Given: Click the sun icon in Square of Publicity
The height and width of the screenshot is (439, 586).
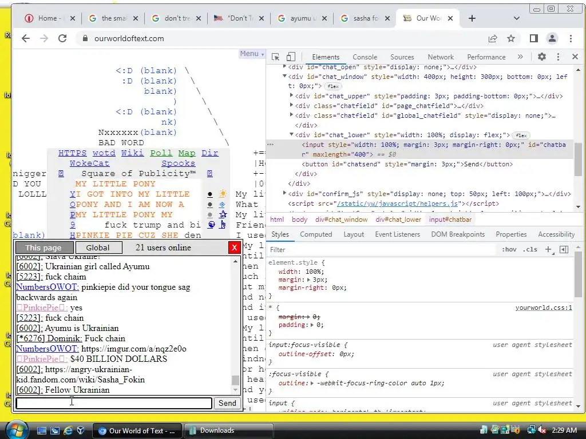Looking at the screenshot, I should click(223, 194).
